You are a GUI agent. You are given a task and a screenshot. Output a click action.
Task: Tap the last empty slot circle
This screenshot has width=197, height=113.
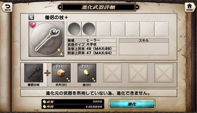coord(161,29)
